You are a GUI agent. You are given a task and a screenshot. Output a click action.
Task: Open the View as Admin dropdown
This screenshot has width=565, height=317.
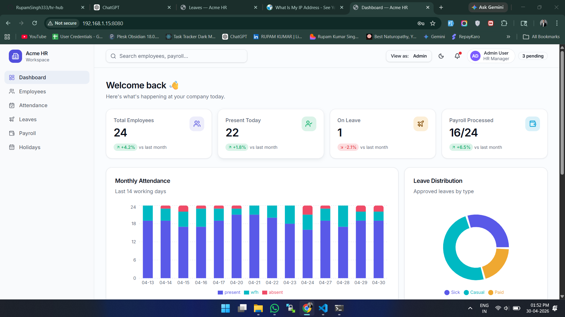pos(409,56)
